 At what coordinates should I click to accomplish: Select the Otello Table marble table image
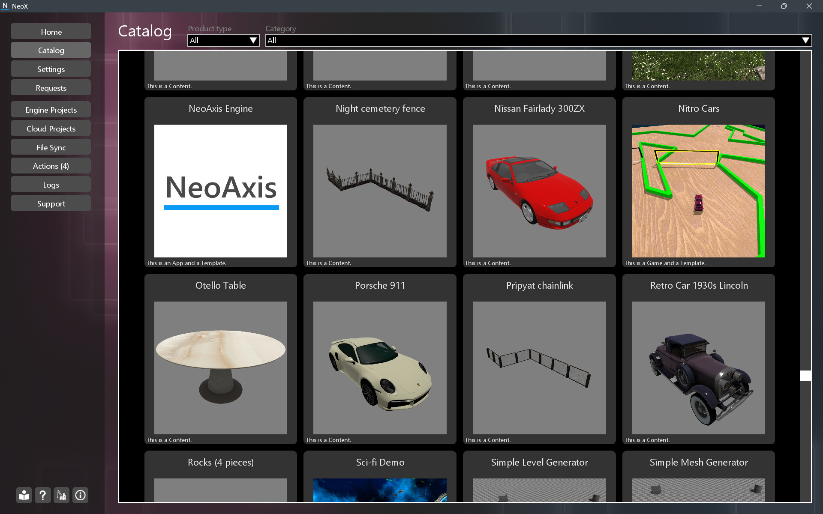221,368
